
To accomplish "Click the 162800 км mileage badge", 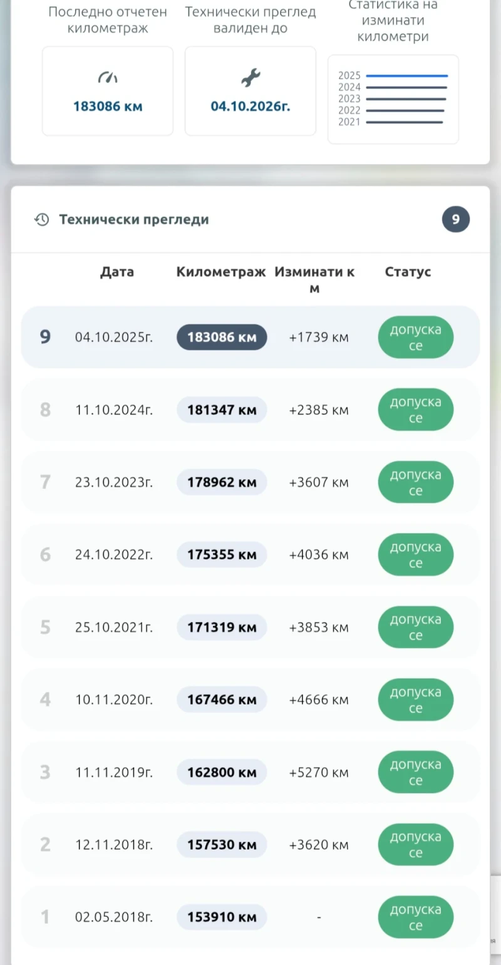I will (x=222, y=772).
